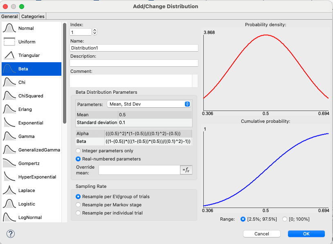Choose Resample per individual trial
Viewport: 333px width, 244px height.
click(x=79, y=213)
